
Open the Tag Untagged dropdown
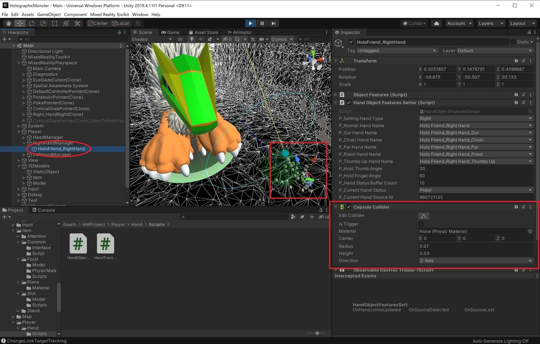tap(397, 51)
